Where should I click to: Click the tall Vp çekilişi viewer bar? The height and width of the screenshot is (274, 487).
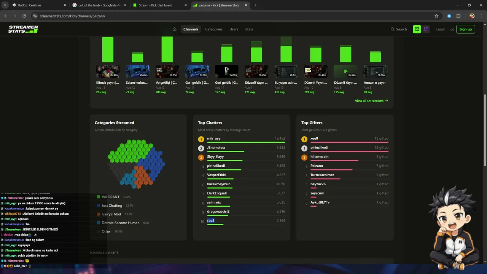(x=167, y=49)
